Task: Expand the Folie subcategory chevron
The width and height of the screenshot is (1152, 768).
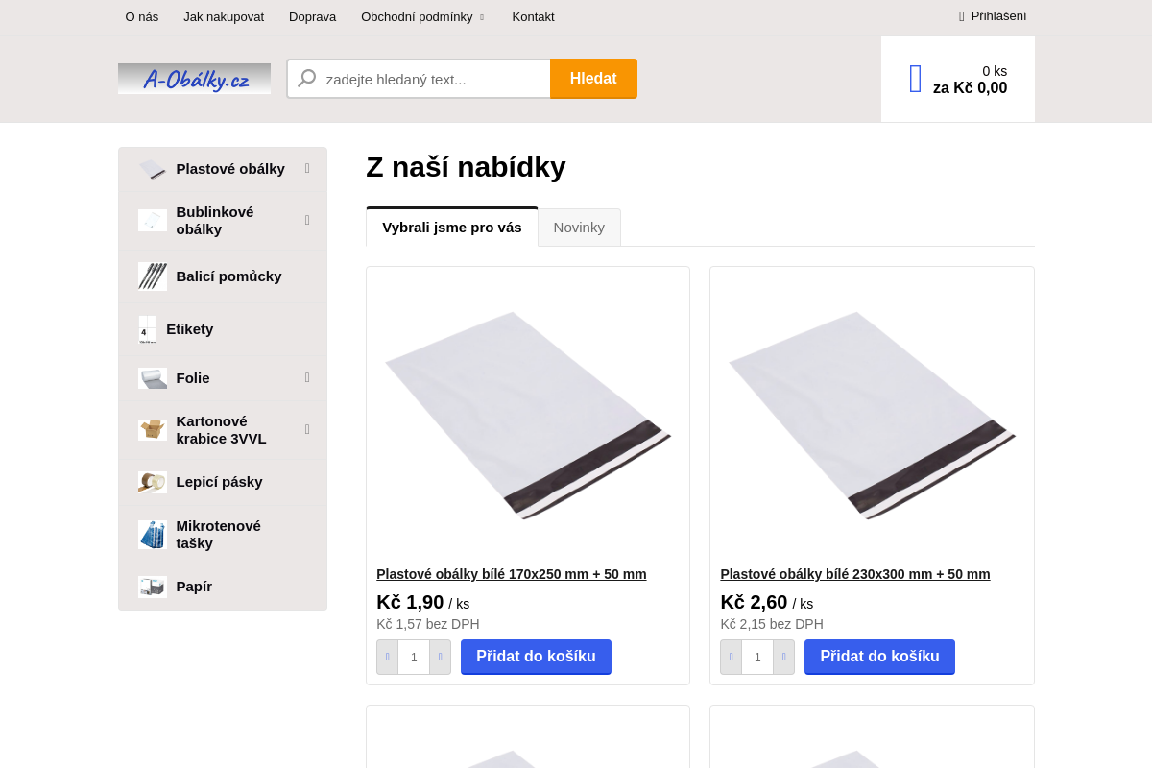Action: click(x=306, y=377)
